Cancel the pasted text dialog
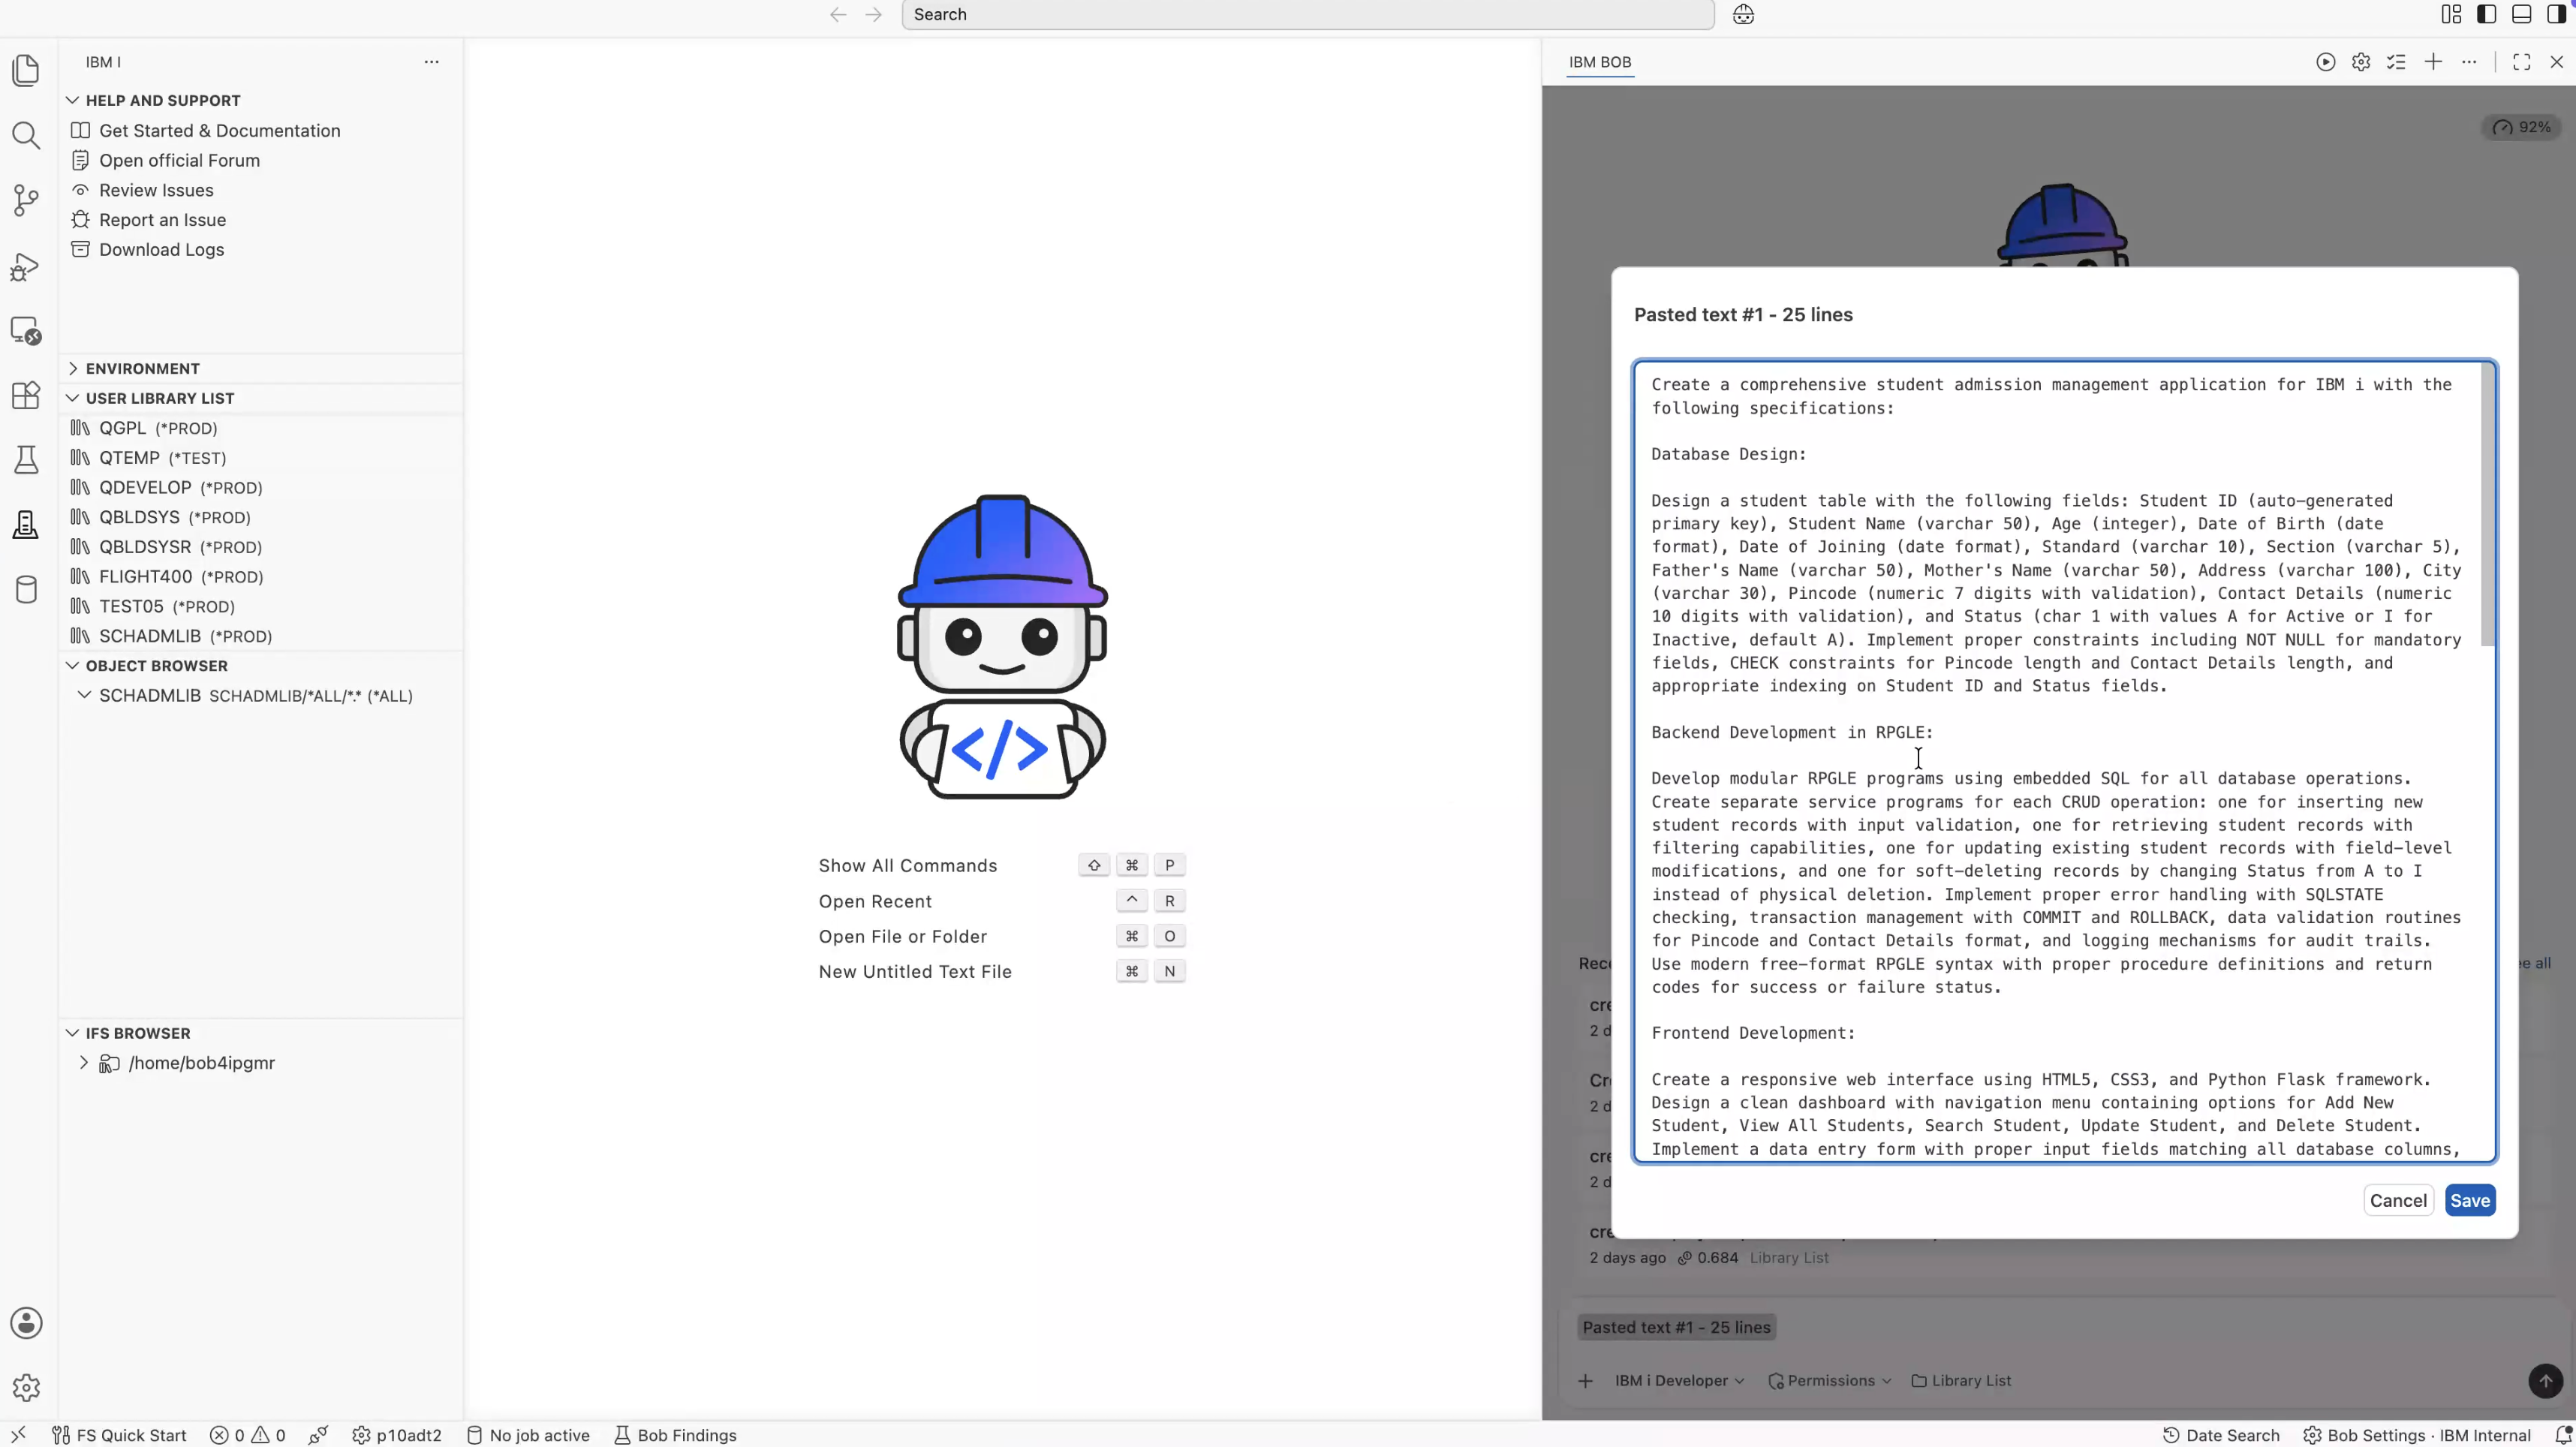 [2398, 1200]
